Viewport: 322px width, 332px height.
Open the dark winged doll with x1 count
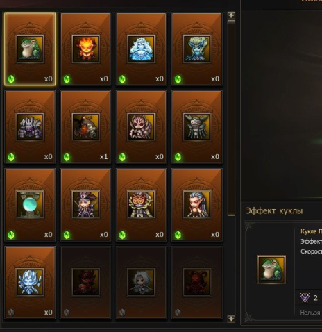point(85,127)
